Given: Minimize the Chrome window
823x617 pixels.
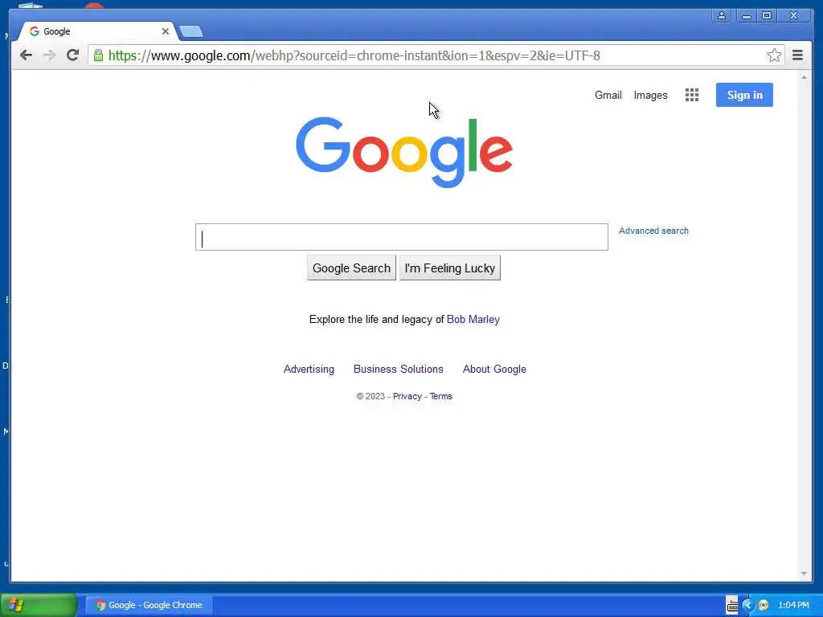Looking at the screenshot, I should pyautogui.click(x=746, y=15).
